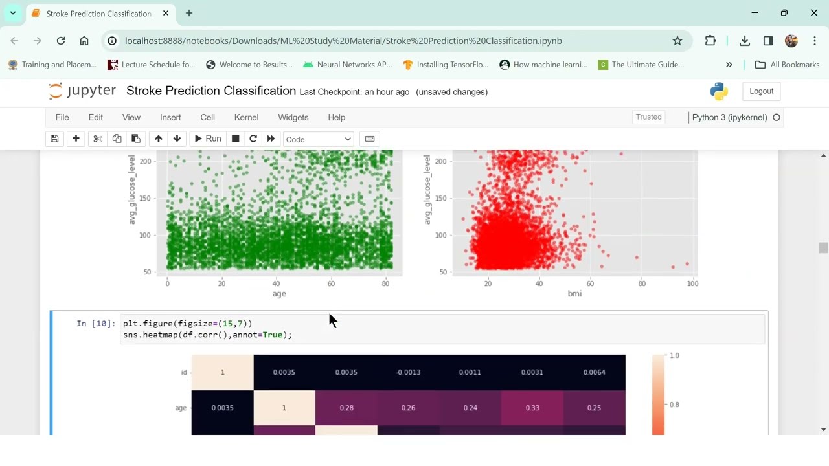The height and width of the screenshot is (466, 829).
Task: Go back in browser history
Action: (x=14, y=41)
